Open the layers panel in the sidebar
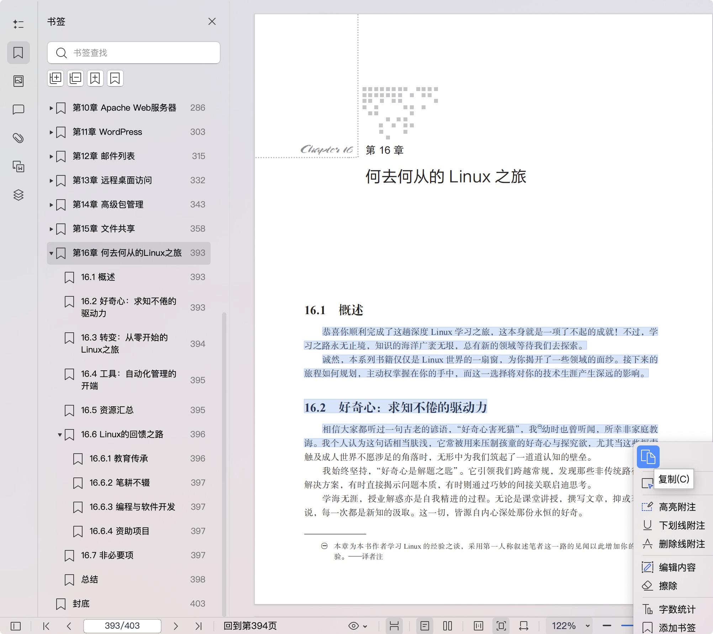The image size is (713, 634). tap(18, 195)
